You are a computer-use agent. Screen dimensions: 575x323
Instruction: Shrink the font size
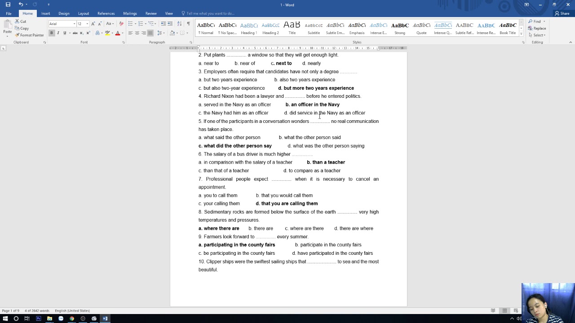[x=100, y=24]
